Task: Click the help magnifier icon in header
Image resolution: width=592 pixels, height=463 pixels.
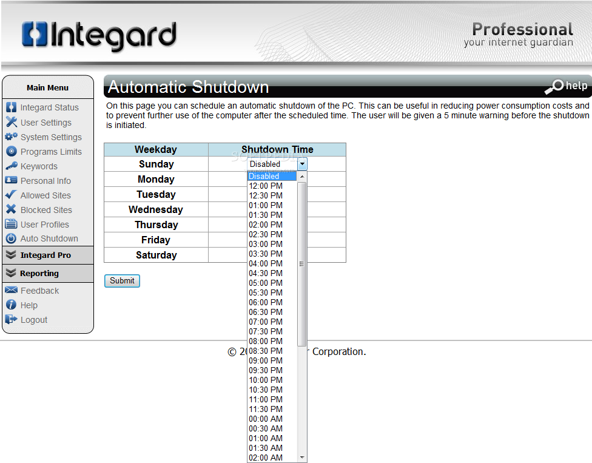Action: [554, 87]
